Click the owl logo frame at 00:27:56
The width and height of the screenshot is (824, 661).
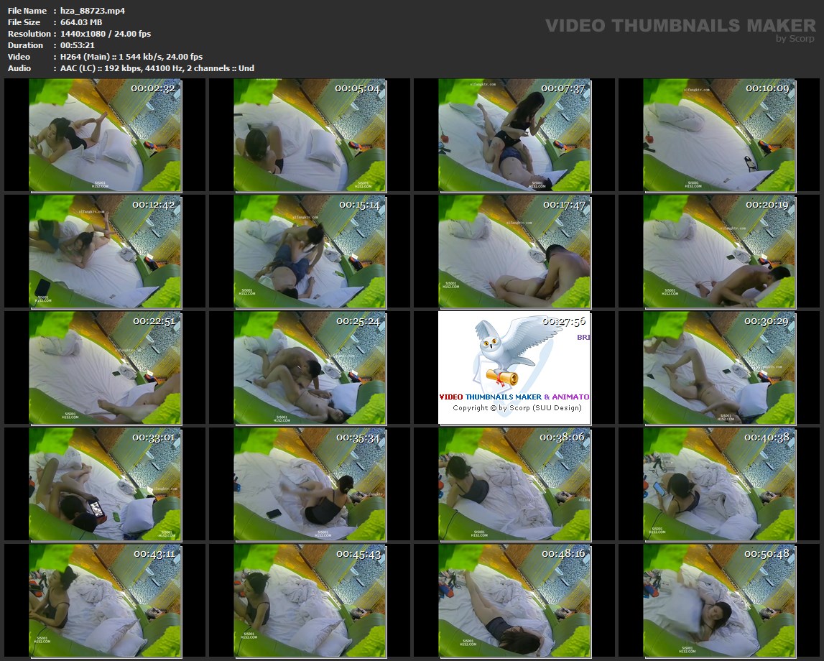coord(514,368)
